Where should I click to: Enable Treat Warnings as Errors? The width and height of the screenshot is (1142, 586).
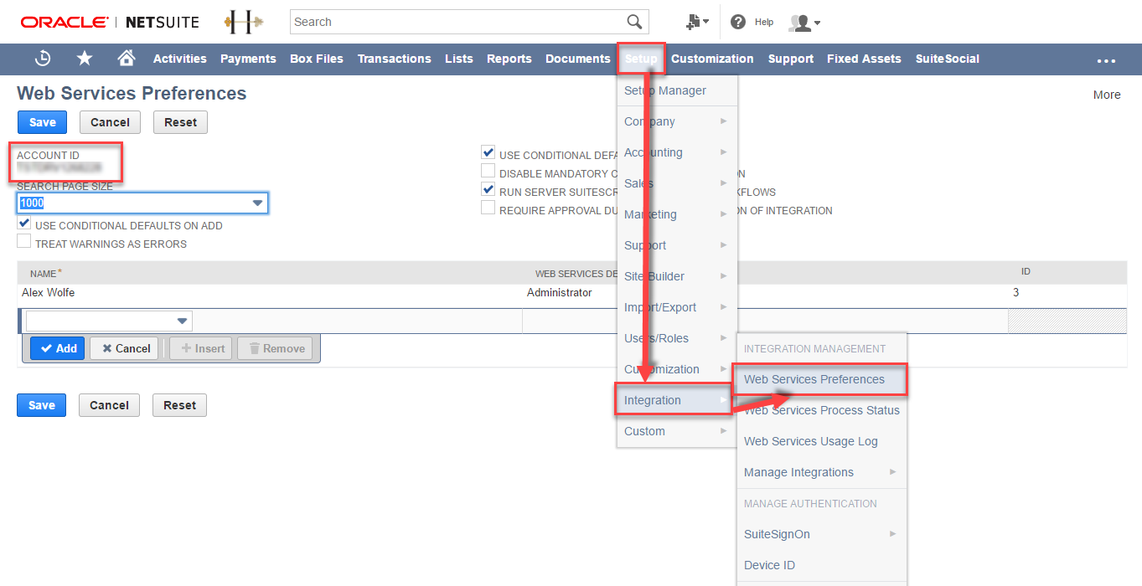[x=24, y=240]
